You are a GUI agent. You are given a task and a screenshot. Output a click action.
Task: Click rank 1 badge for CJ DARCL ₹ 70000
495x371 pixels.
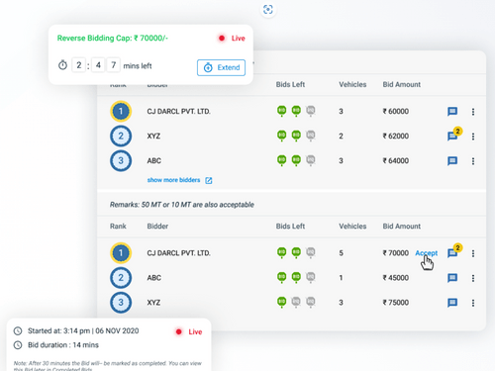pos(121,253)
